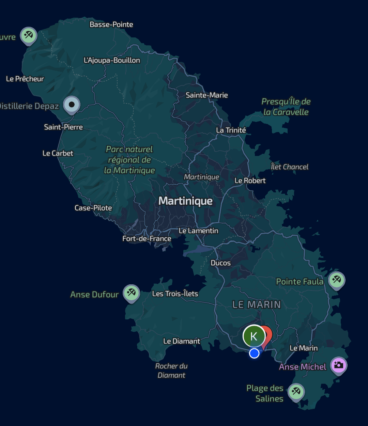Viewport: 368px width, 426px height.
Task: Select the Le Lamentin town label
Action: (198, 231)
